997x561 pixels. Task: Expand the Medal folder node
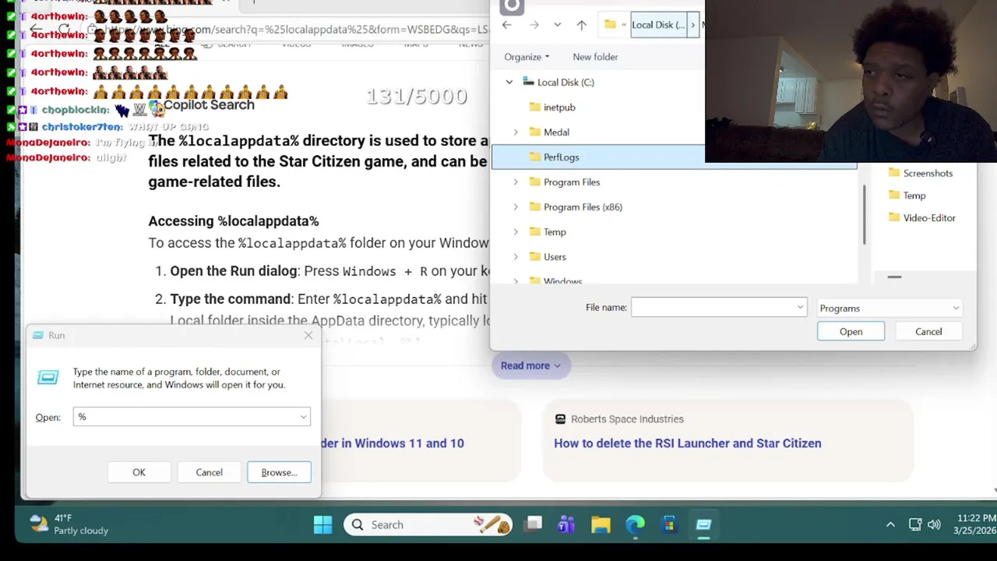[515, 132]
